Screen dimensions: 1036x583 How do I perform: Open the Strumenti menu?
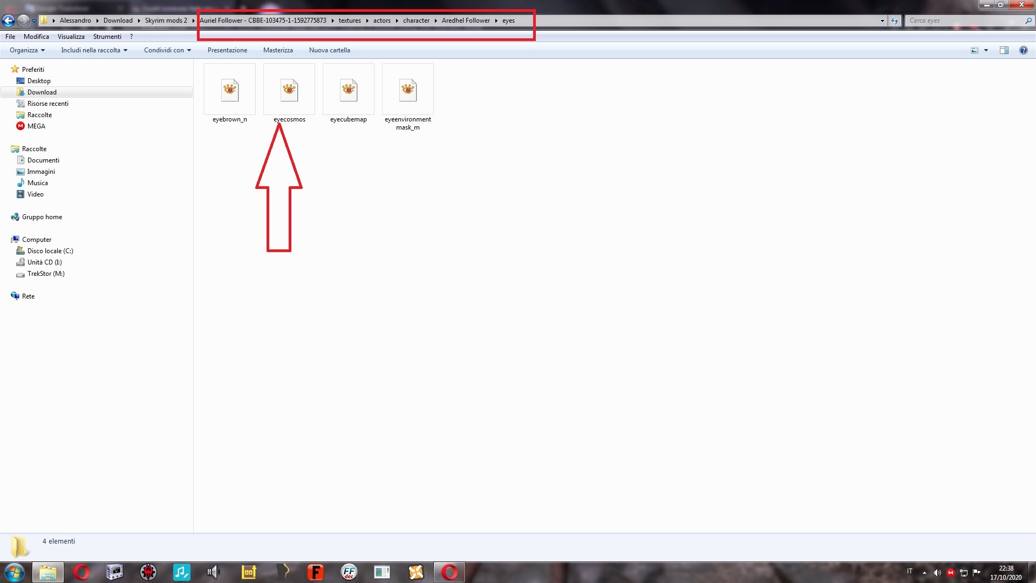107,37
